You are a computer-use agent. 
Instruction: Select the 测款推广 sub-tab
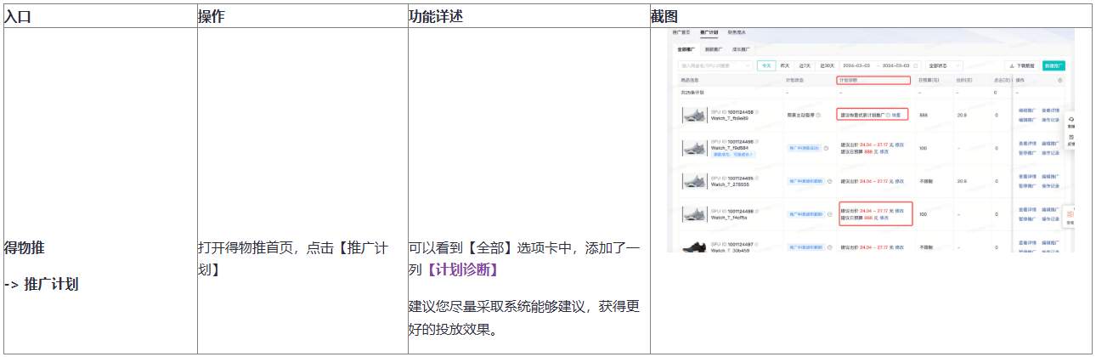coord(713,49)
